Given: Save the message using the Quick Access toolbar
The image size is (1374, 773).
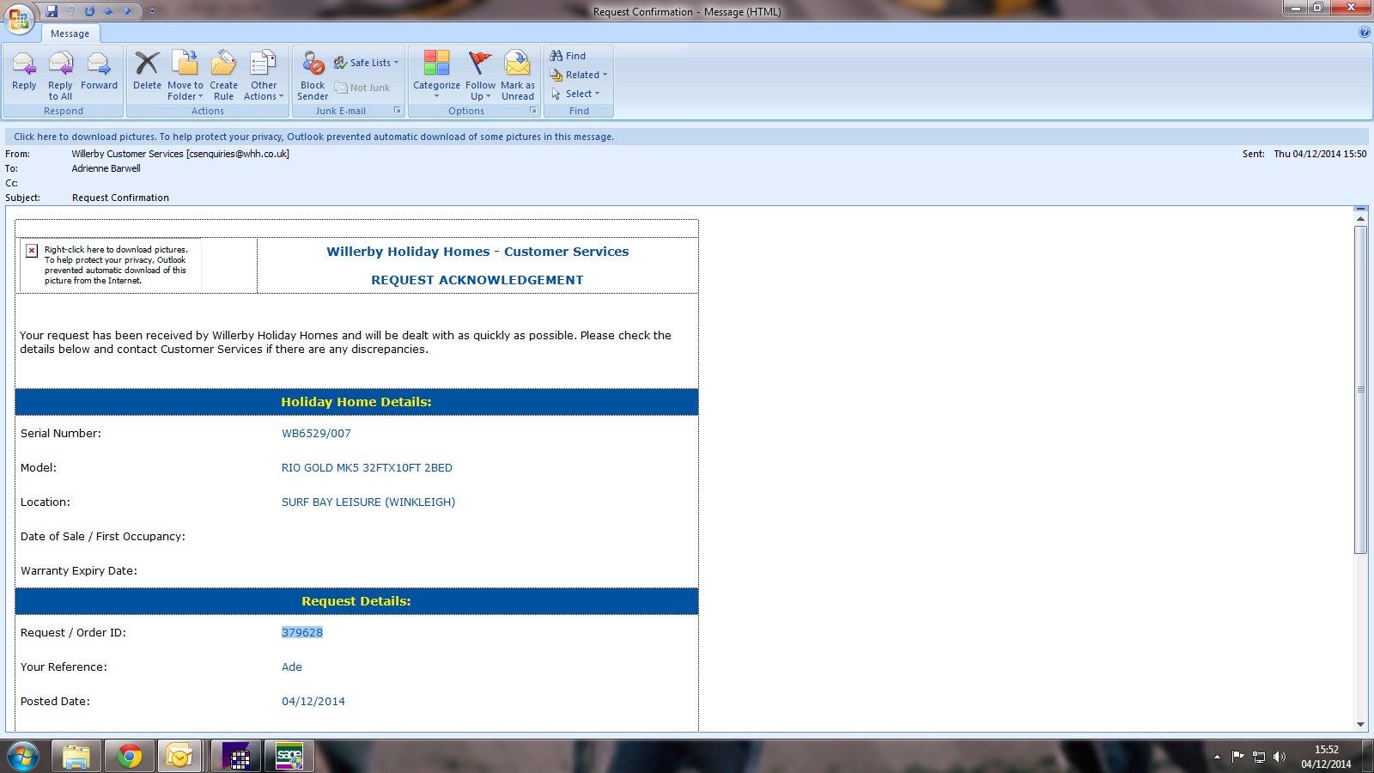Looking at the screenshot, I should pos(52,11).
